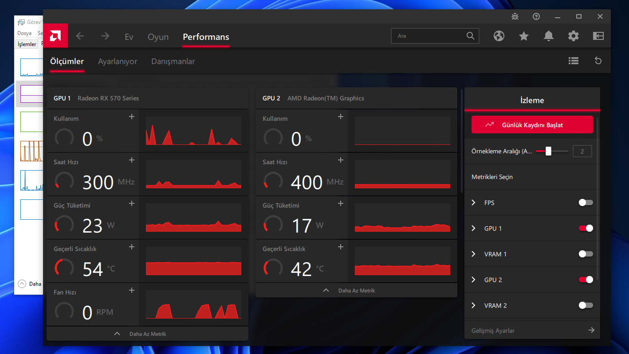Select the İşlemler tab in Task Manager
Viewport: 629px width, 354px height.
click(x=27, y=44)
